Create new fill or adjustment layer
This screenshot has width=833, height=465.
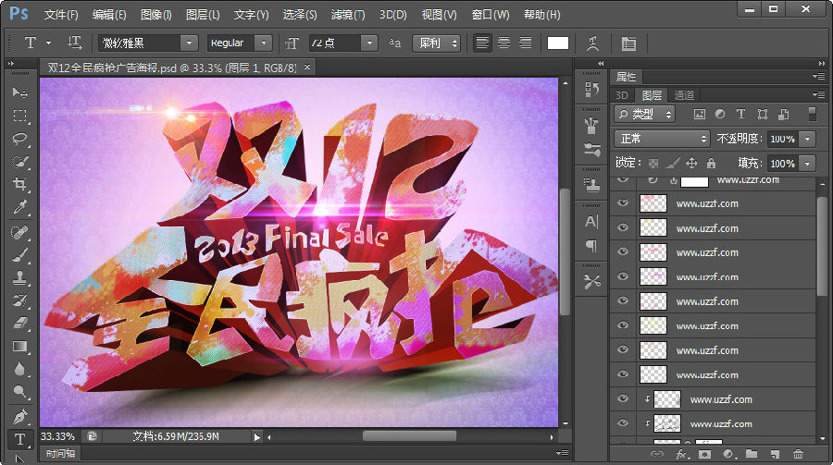pyautogui.click(x=728, y=454)
